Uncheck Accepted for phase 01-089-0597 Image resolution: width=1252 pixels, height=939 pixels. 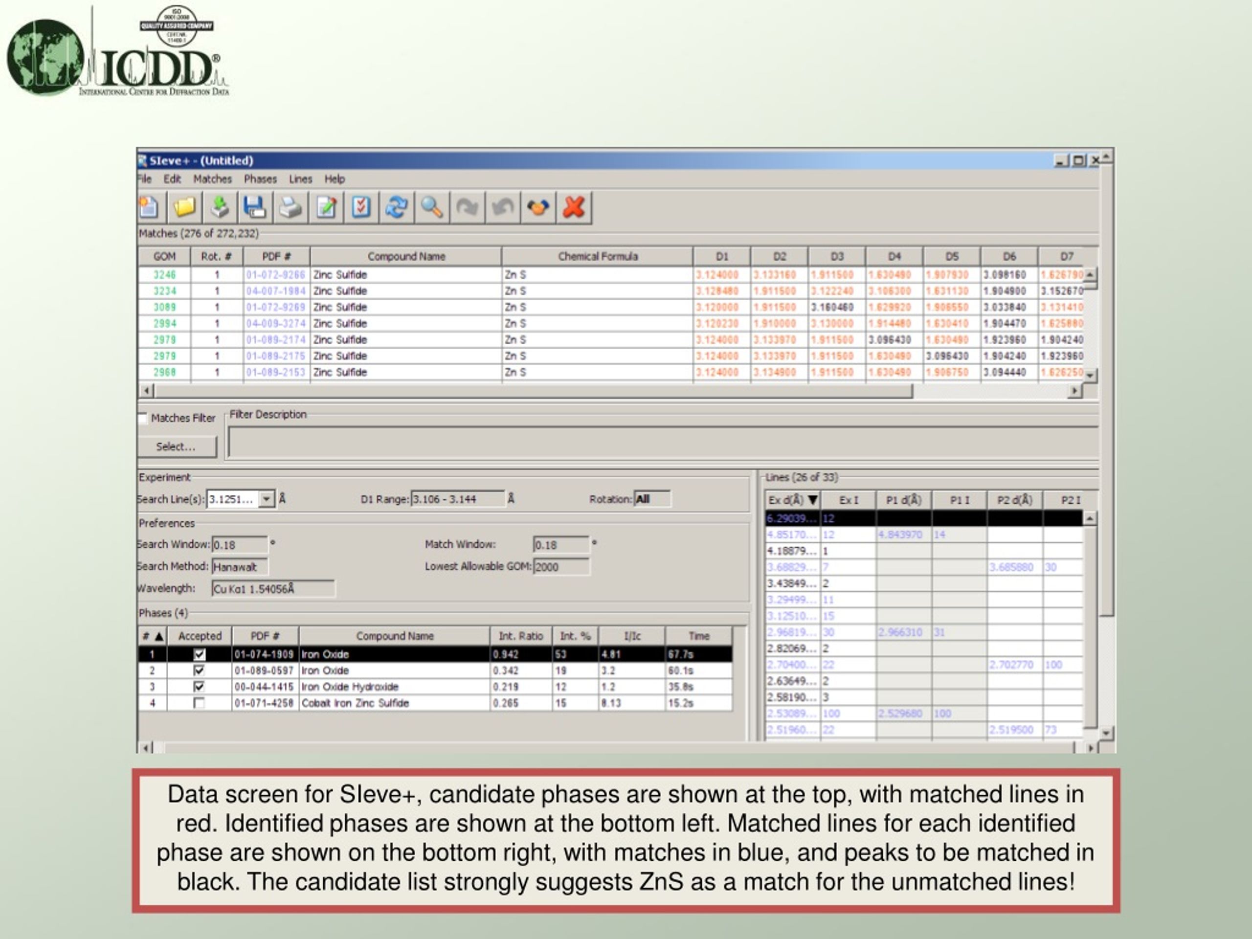point(199,671)
